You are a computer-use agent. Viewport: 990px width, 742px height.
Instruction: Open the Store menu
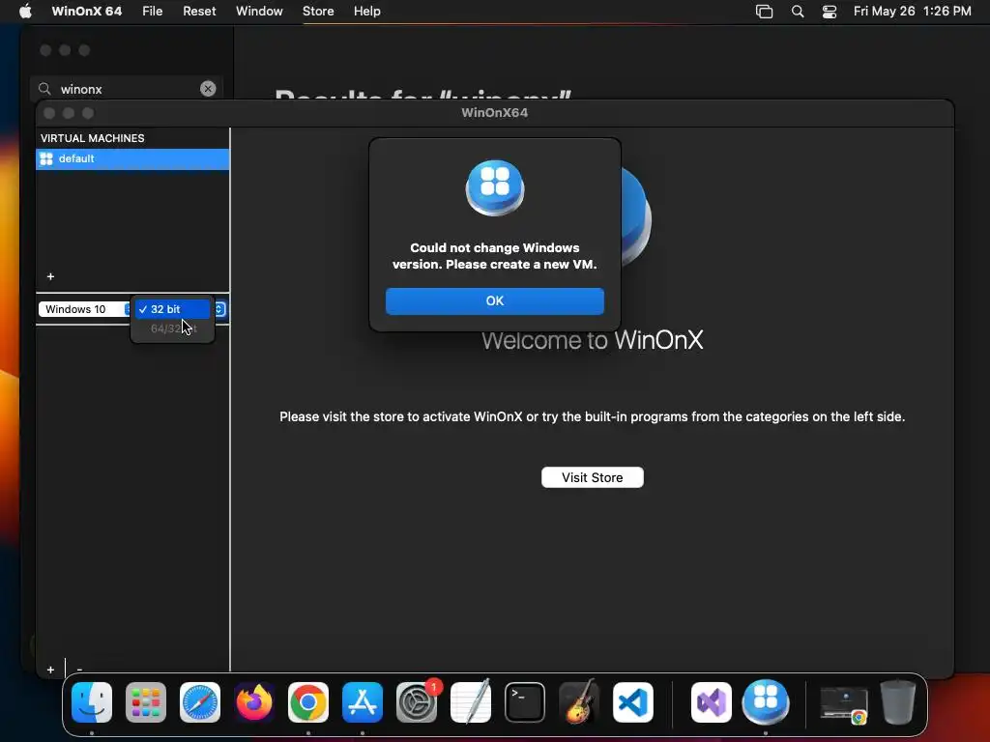click(318, 12)
